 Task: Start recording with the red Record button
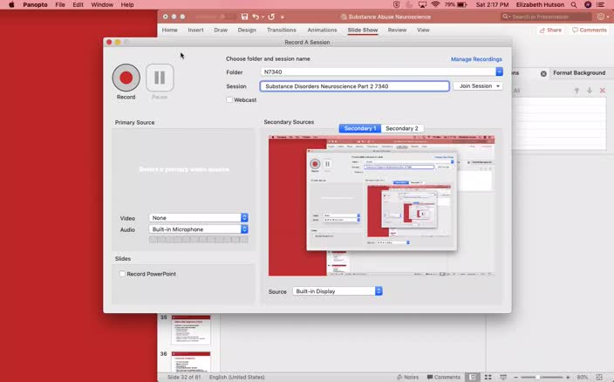[x=126, y=78]
